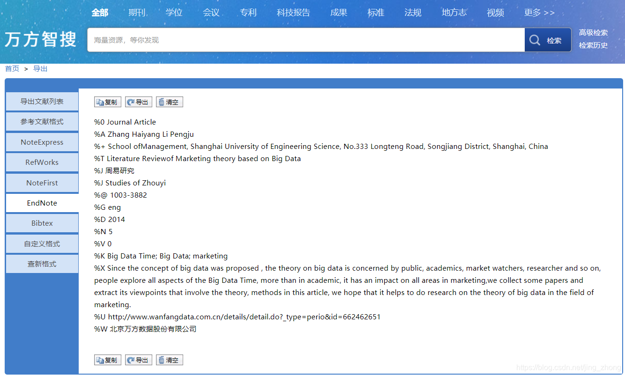Click the bottom 复制 copy button
Screen dimensions: 625x376
[x=108, y=360]
